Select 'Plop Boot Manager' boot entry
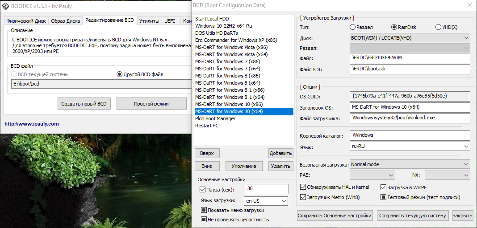This screenshot has height=228, width=477. coord(215,118)
